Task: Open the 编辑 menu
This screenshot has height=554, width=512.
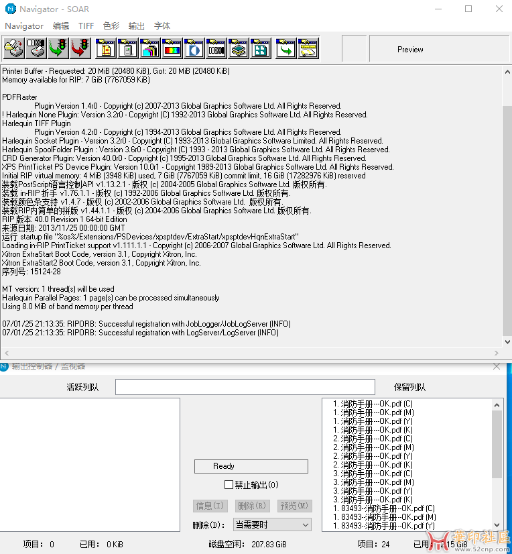Action: coord(61,25)
